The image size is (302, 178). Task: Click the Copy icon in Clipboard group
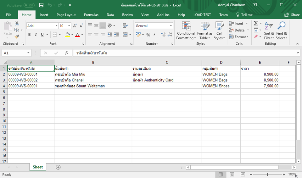[x=17, y=30]
